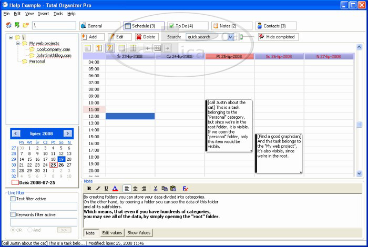368x247 pixels.
Task: Toggle italic formatting in Note editor
Action: (x=98, y=188)
